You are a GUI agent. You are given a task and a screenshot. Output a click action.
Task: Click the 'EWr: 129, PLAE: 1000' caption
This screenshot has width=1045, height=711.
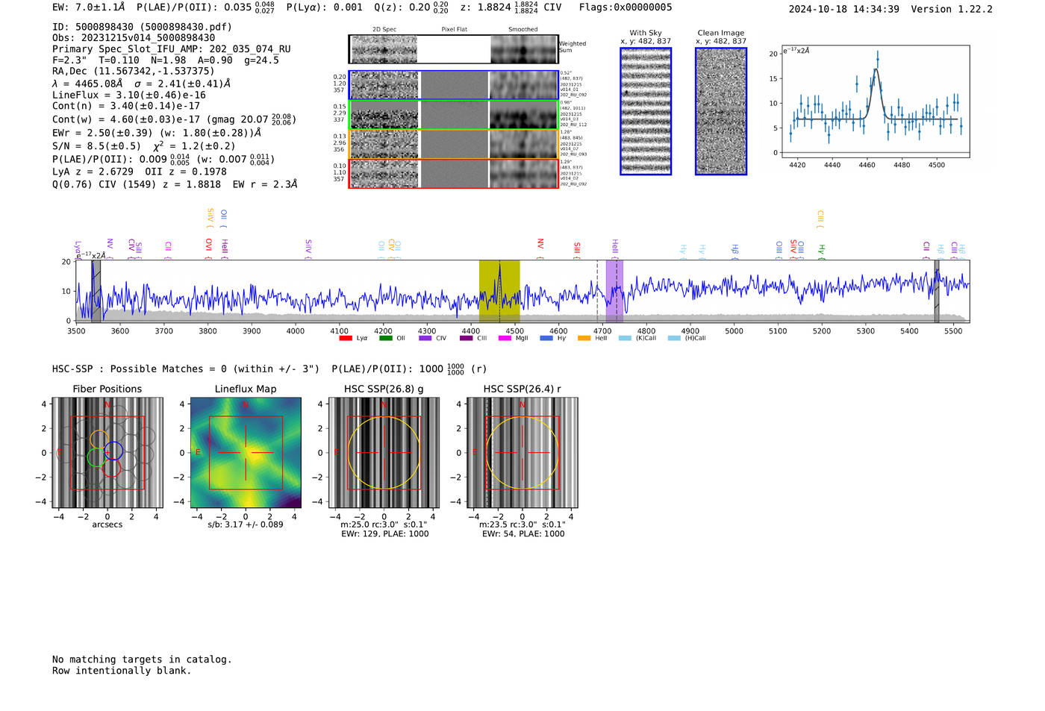click(384, 534)
